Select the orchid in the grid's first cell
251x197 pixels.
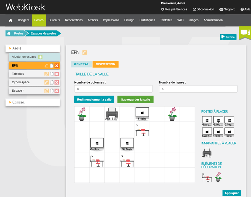click(x=82, y=114)
